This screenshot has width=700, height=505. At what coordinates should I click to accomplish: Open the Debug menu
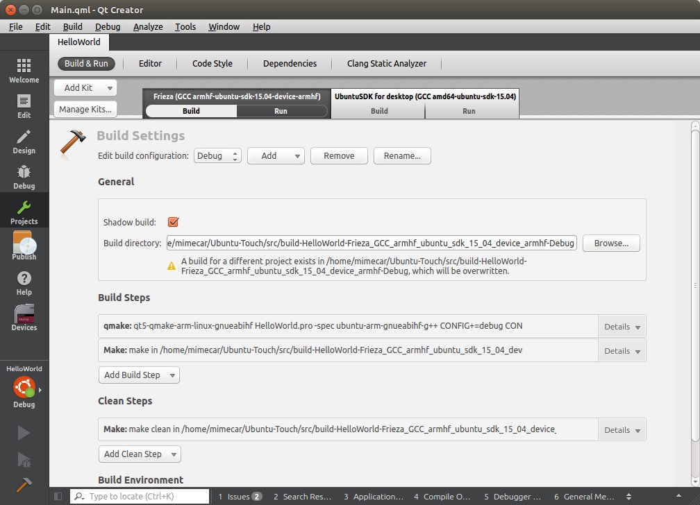(x=108, y=27)
